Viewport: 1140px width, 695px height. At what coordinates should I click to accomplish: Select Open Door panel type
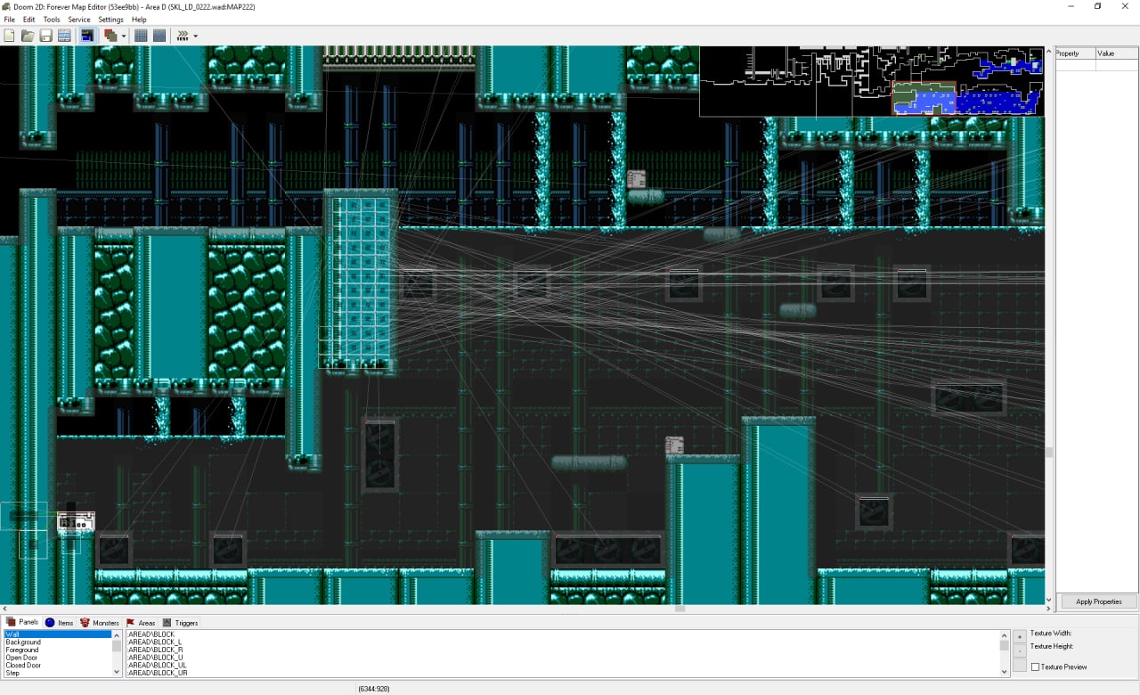[58, 658]
